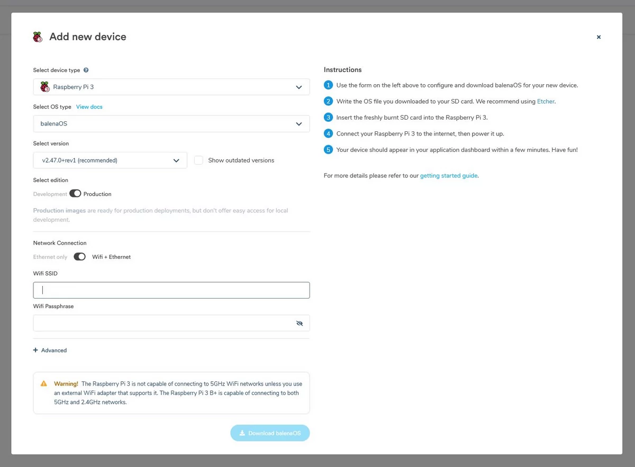This screenshot has height=467, width=635.
Task: Focus the Wifi Passphrase input field
Action: click(x=171, y=323)
